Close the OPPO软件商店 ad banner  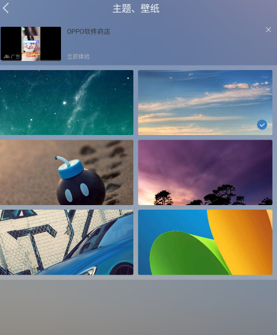[268, 30]
